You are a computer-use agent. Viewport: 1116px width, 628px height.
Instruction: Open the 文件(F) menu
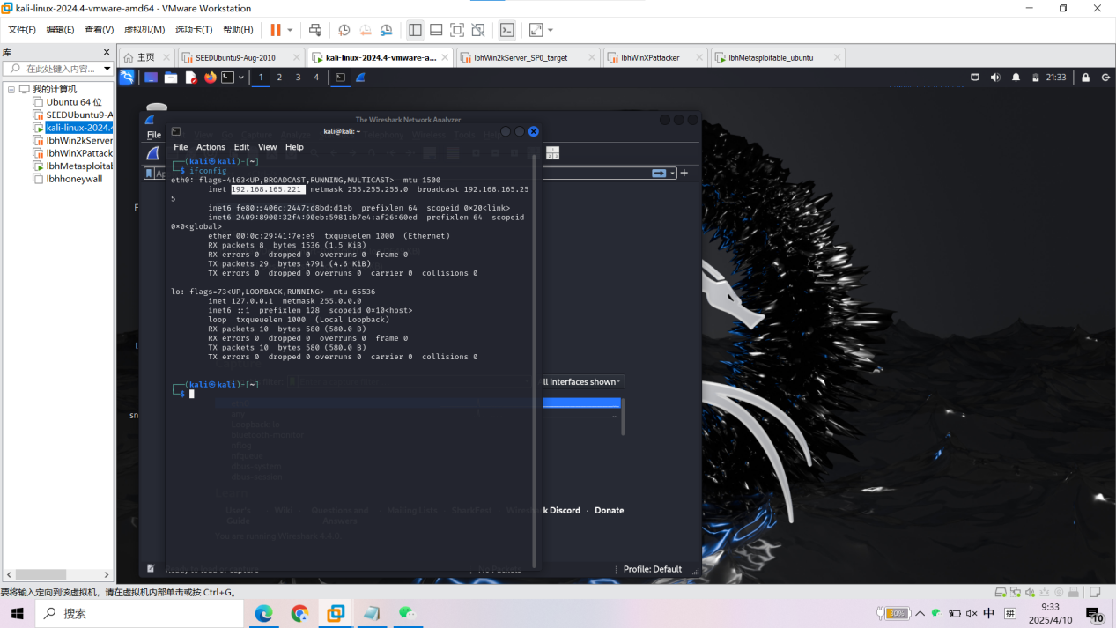tap(22, 30)
